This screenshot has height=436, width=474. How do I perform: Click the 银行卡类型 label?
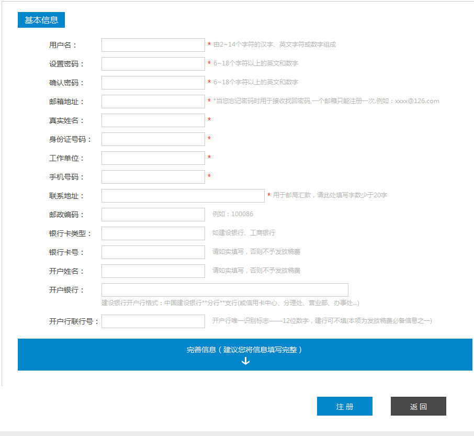point(70,233)
